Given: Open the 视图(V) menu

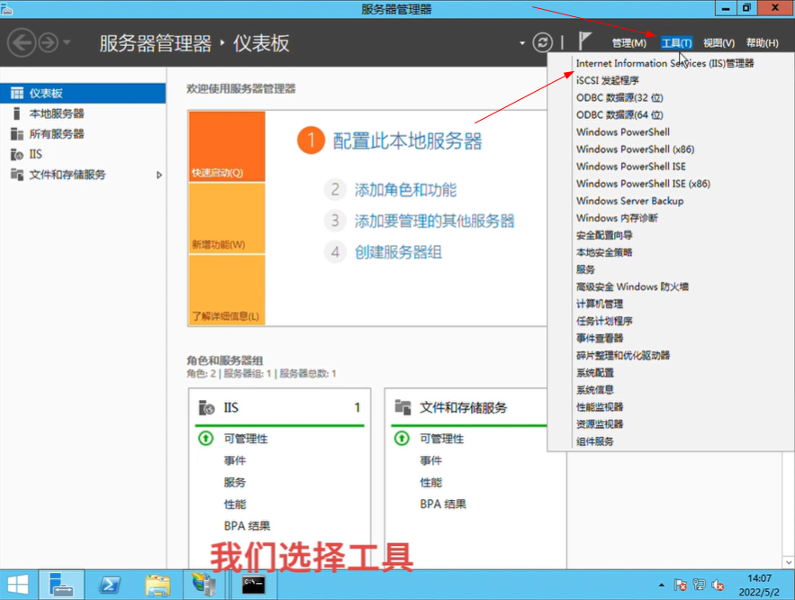Looking at the screenshot, I should 718,43.
